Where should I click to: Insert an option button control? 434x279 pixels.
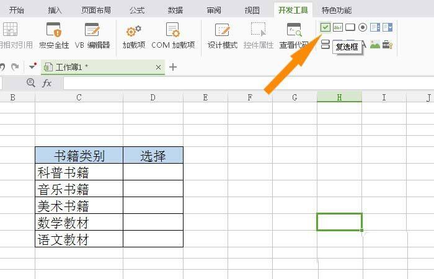tap(363, 27)
